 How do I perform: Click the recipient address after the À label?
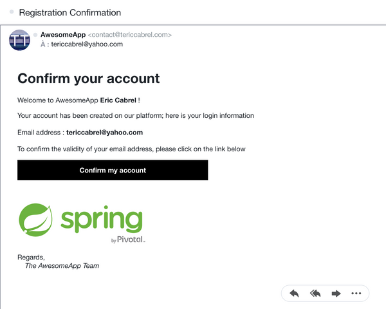[87, 44]
